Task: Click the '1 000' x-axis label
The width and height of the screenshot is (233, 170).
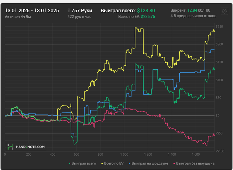Action: pos(124,154)
